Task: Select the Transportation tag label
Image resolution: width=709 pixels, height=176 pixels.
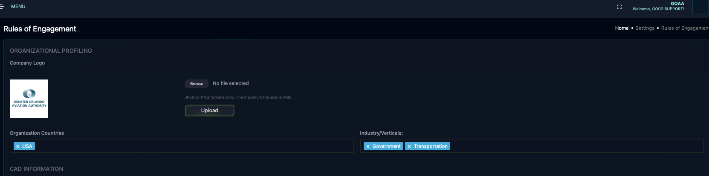Action: (x=431, y=146)
